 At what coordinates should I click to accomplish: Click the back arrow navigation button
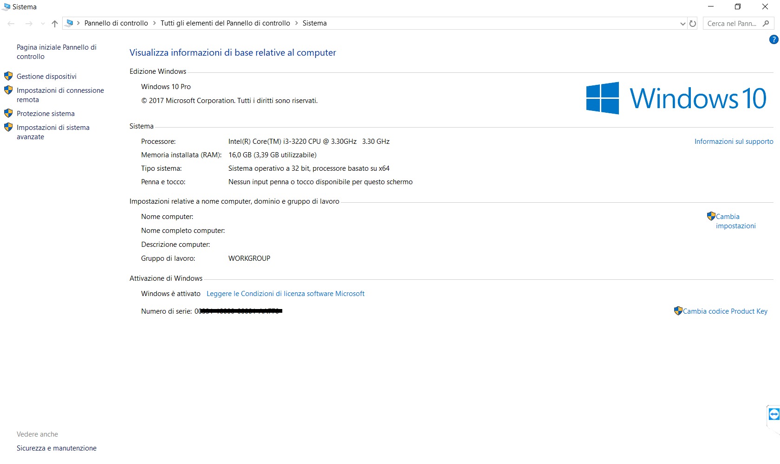(x=11, y=24)
